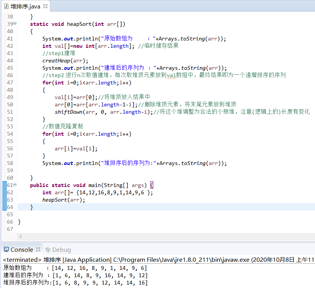Click the 堆排序后的序列为 console output line
The height and width of the screenshot is (288, 315).
pos(75,283)
